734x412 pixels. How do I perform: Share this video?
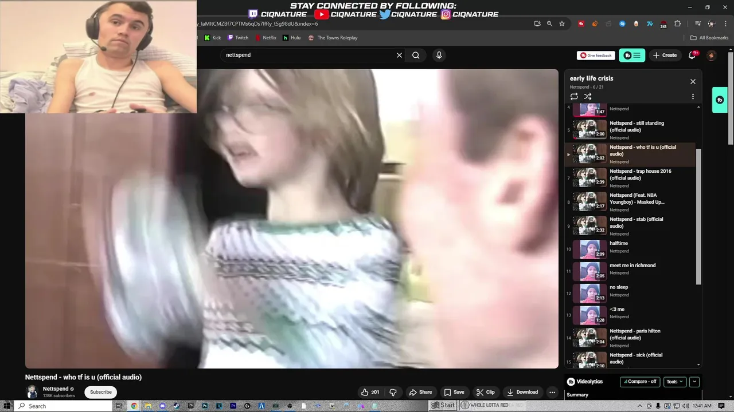(x=420, y=392)
